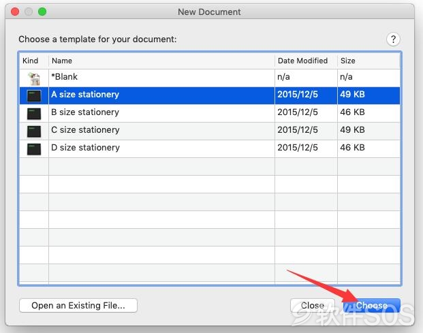This screenshot has height=333, width=423.
Task: Click the Close button
Action: (313, 306)
